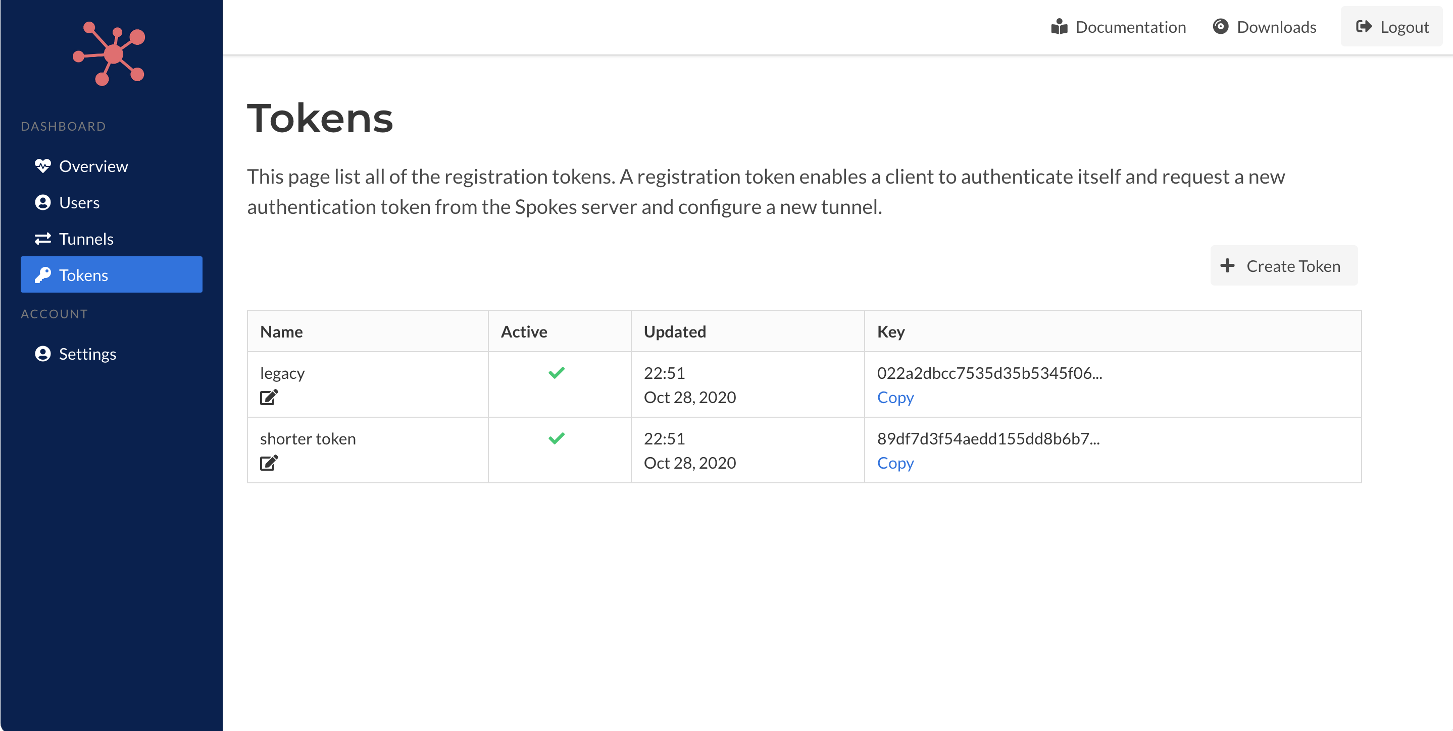Click the 'shorter token' name
This screenshot has height=731, width=1453.
click(x=308, y=438)
